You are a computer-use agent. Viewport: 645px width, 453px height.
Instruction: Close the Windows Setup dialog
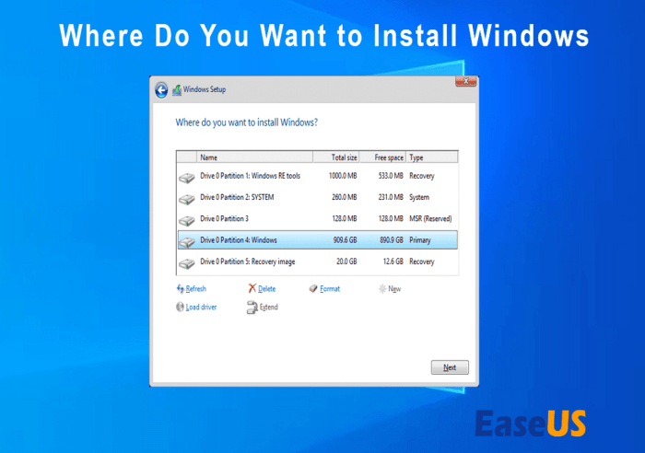(x=465, y=82)
